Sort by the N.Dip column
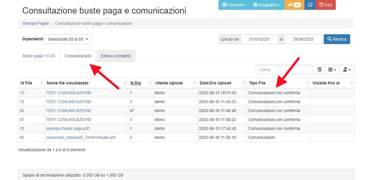 pos(141,83)
